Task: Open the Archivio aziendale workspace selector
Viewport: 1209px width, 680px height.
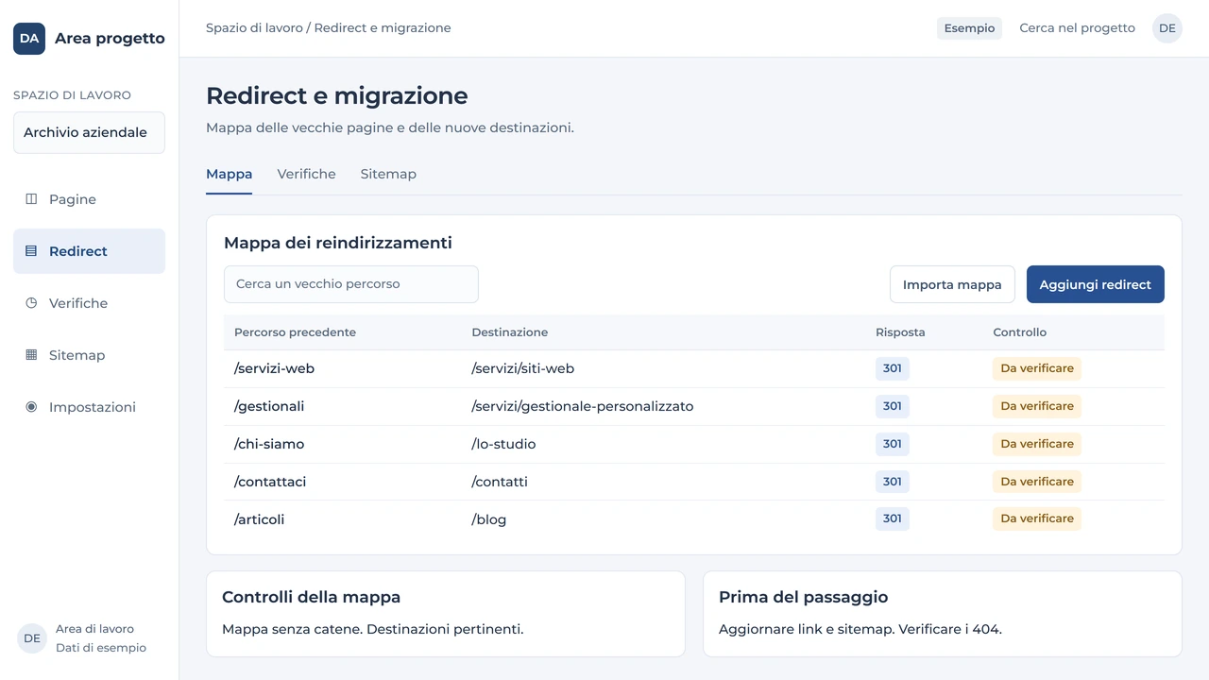Action: (89, 132)
